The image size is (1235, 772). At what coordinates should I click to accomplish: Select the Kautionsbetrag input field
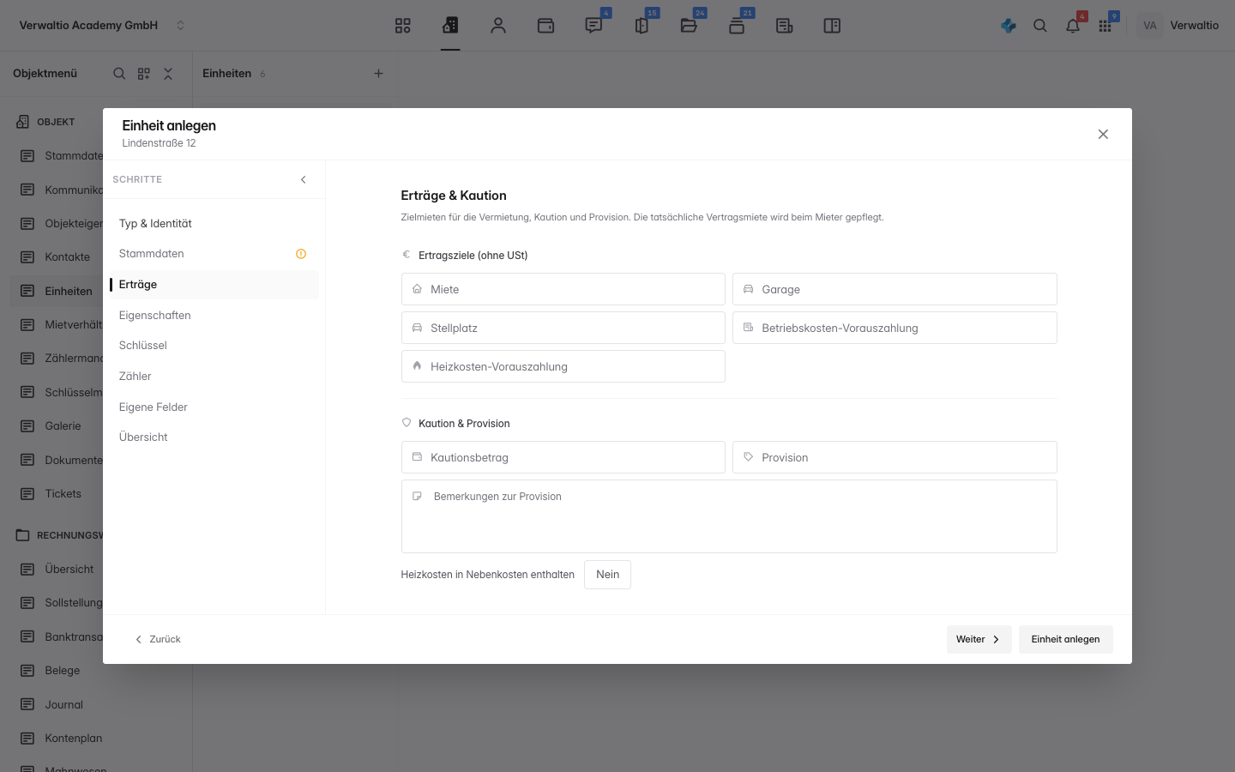(x=563, y=457)
